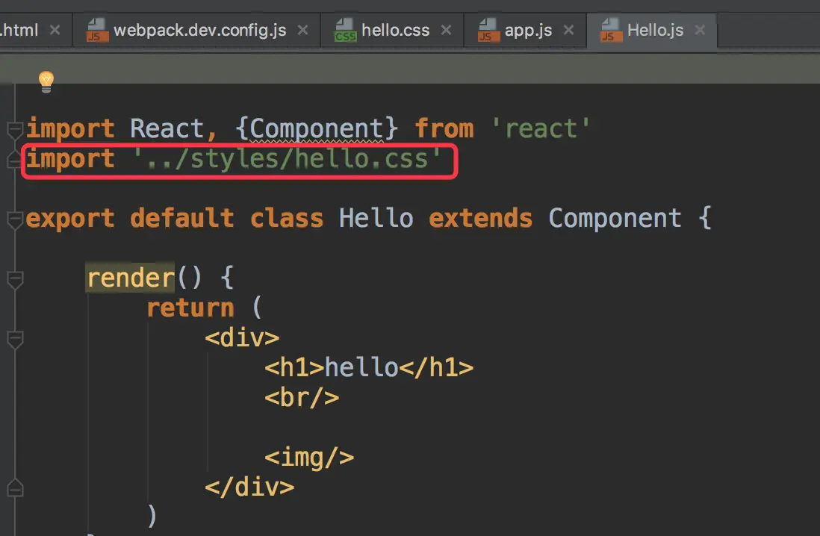Click the export keyword
The width and height of the screenshot is (820, 536).
(x=70, y=219)
